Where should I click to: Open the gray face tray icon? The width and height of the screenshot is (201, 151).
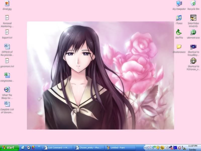[167, 148]
